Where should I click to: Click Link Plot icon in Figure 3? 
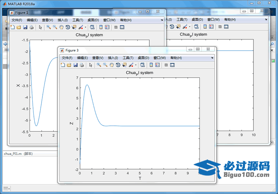[x=142, y=65]
